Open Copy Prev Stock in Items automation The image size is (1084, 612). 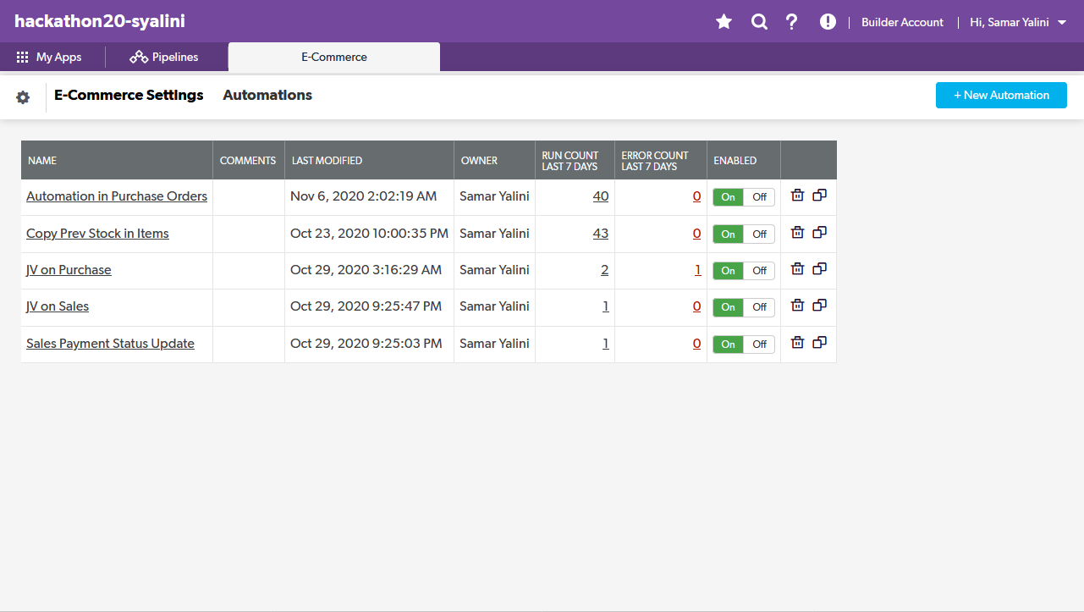[97, 234]
